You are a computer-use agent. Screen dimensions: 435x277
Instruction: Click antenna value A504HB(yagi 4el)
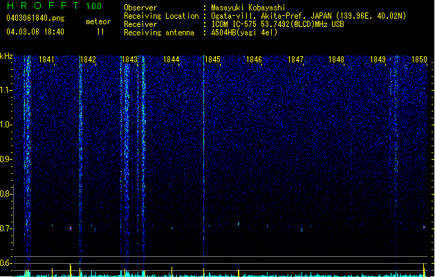[x=244, y=33]
